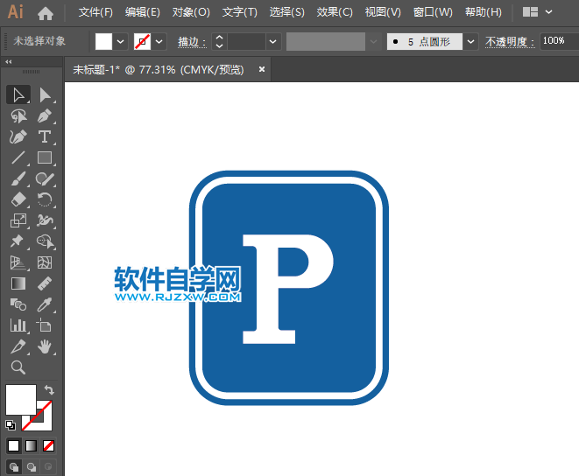579x476 pixels.
Task: Select the Hand tool
Action: [x=45, y=347]
